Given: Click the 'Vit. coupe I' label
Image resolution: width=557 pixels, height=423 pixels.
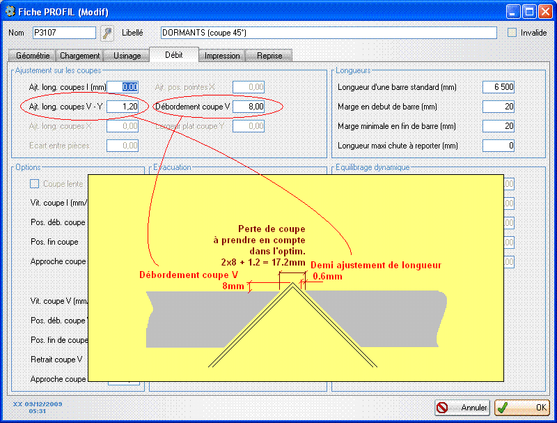Looking at the screenshot, I should pyautogui.click(x=59, y=203).
